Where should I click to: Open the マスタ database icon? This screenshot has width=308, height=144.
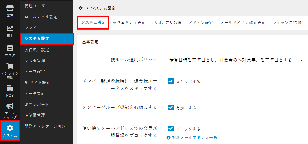point(10,48)
